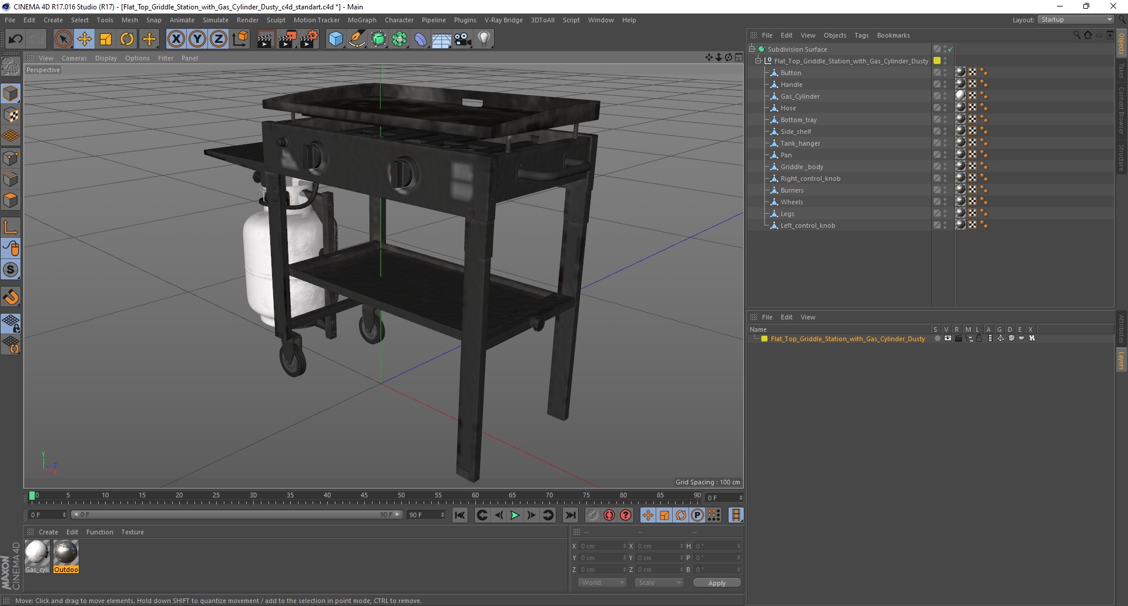Screen dimensions: 1128x606
Task: Open the V-Ray Bridge menu
Action: tap(503, 20)
